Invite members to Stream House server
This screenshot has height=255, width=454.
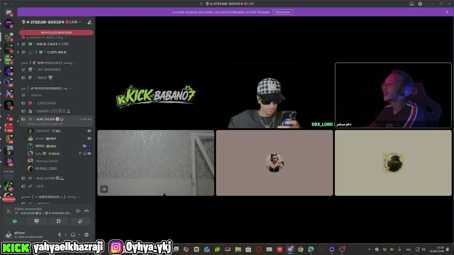(x=90, y=22)
